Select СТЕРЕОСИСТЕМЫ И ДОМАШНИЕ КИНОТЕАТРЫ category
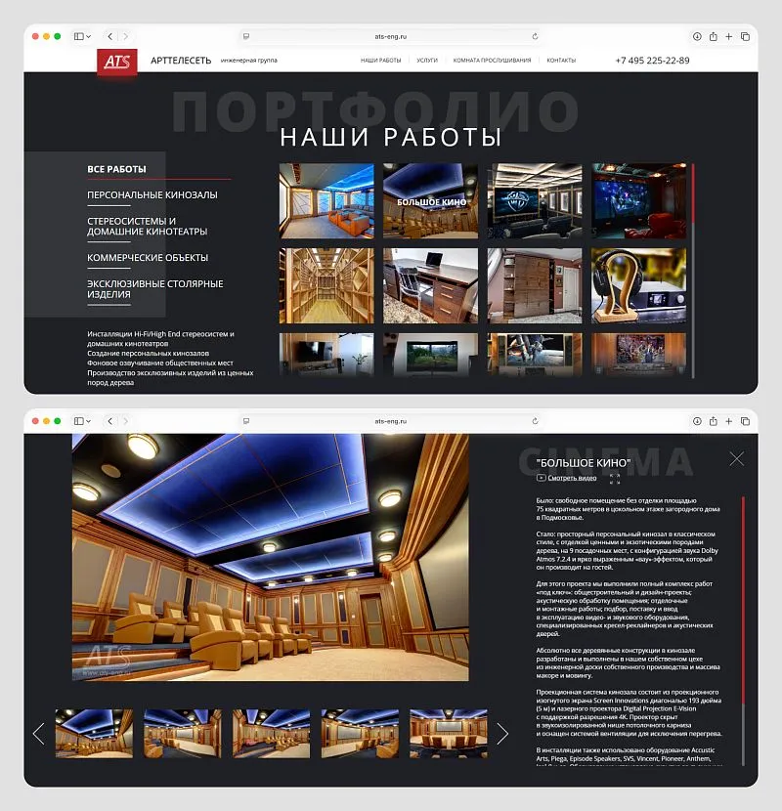Image resolution: width=782 pixels, height=811 pixels. point(147,226)
